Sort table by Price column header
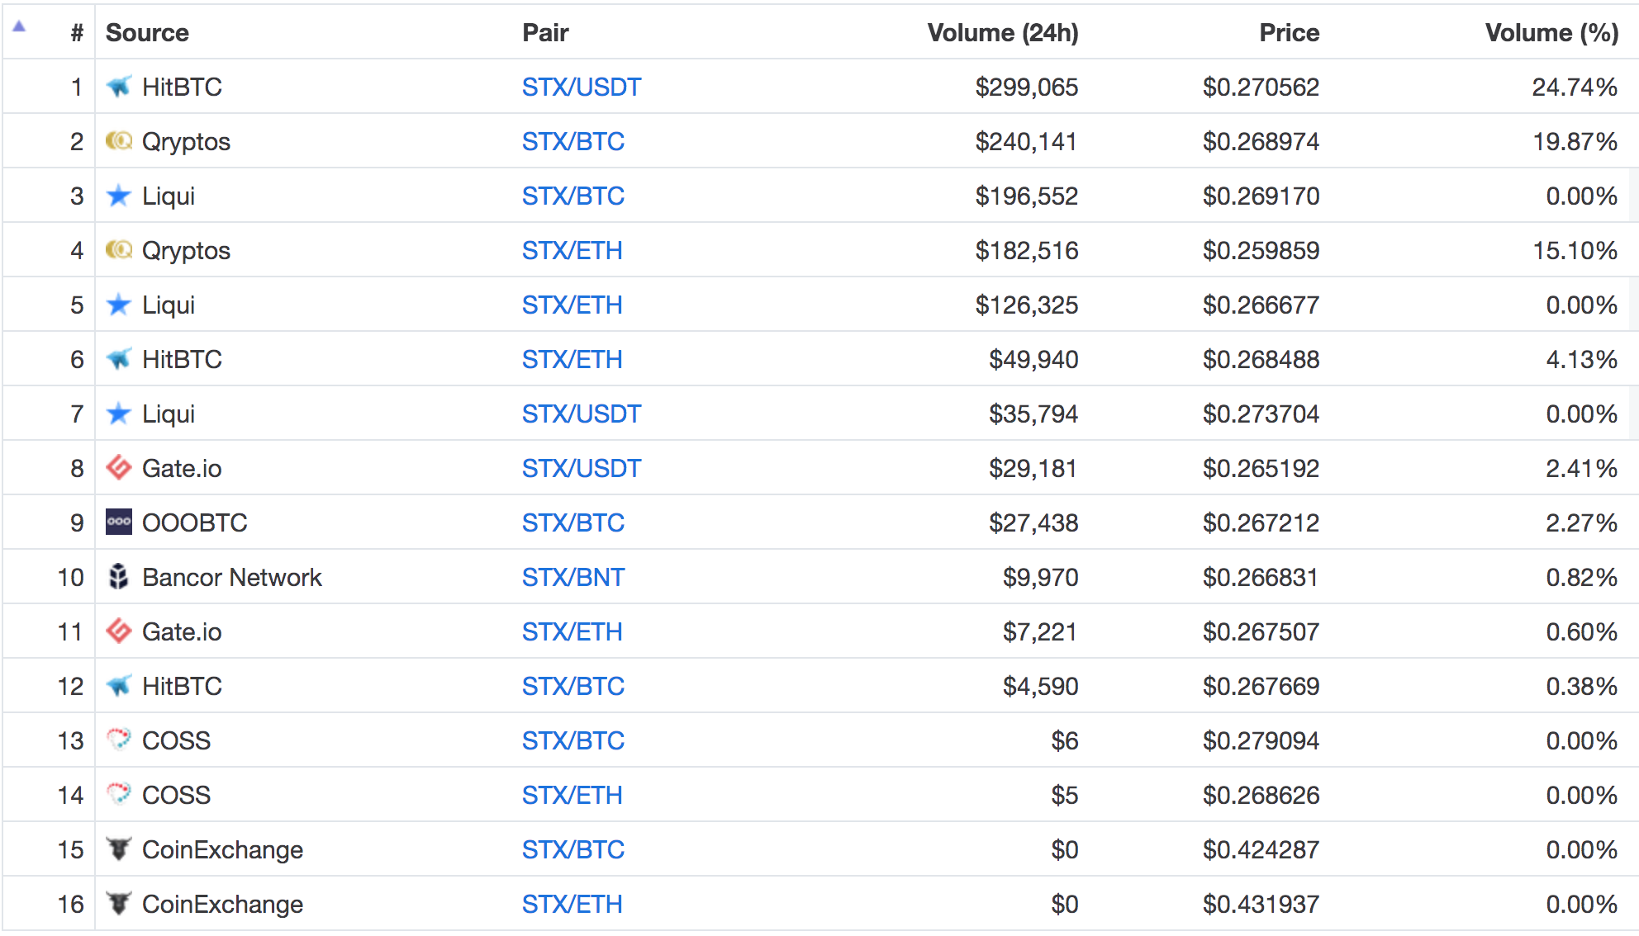 1288,32
